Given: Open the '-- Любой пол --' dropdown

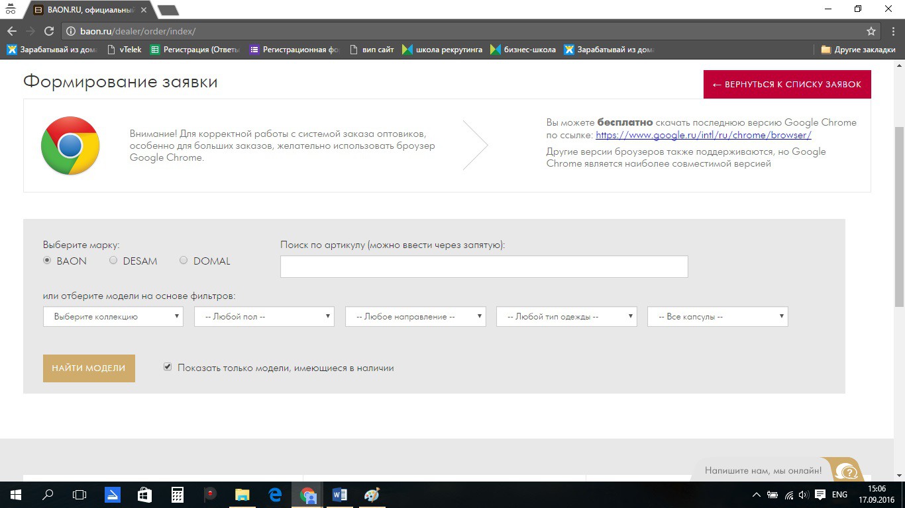Looking at the screenshot, I should pyautogui.click(x=264, y=316).
